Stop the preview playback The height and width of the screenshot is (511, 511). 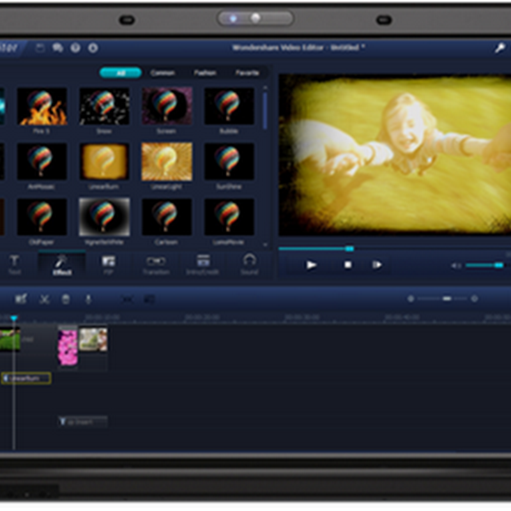pyautogui.click(x=348, y=265)
